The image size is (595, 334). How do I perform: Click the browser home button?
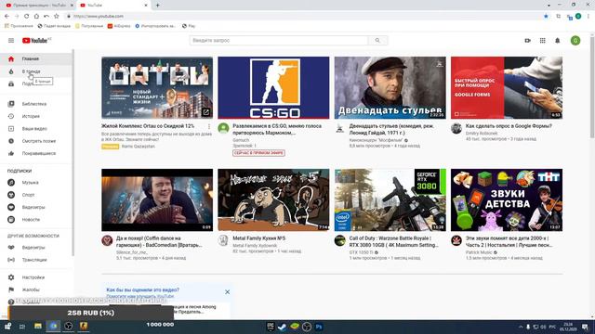(x=36, y=17)
